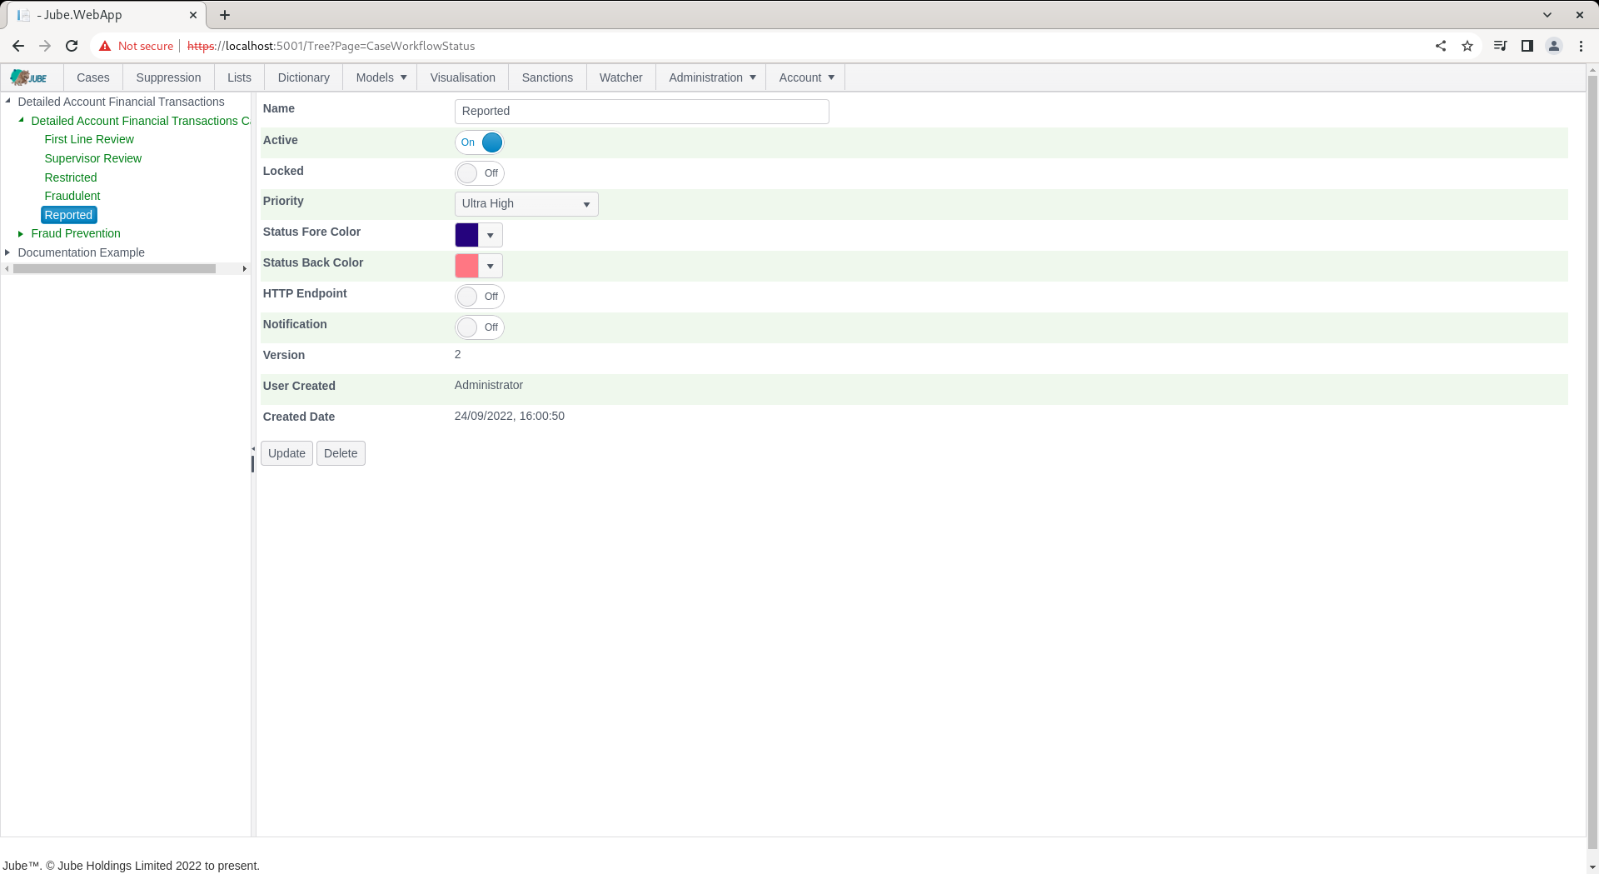1599x874 pixels.
Task: Open a new browser tab
Action: (x=225, y=15)
